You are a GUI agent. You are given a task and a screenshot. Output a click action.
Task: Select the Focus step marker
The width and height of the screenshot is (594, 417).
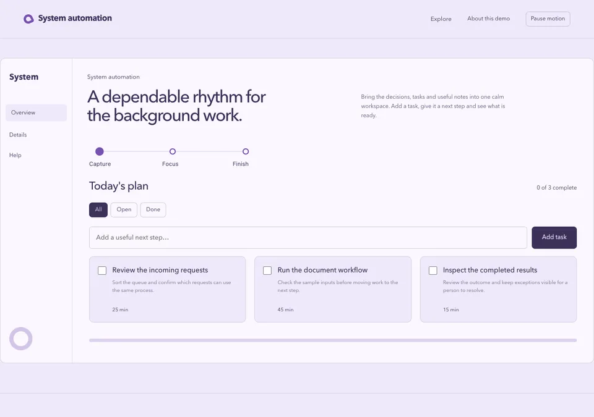173,151
